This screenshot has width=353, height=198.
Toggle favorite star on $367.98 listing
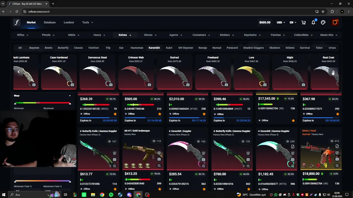pos(338,114)
